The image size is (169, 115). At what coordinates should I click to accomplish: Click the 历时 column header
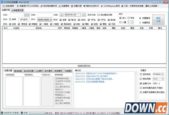pyautogui.click(x=60, y=28)
